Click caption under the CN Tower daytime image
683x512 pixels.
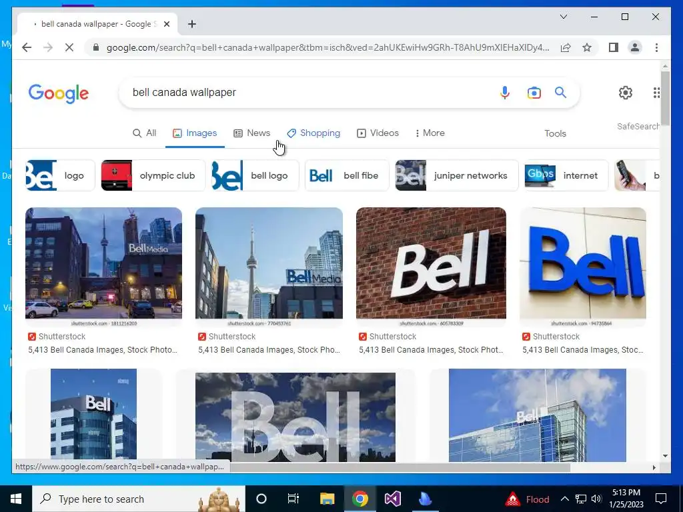point(269,350)
